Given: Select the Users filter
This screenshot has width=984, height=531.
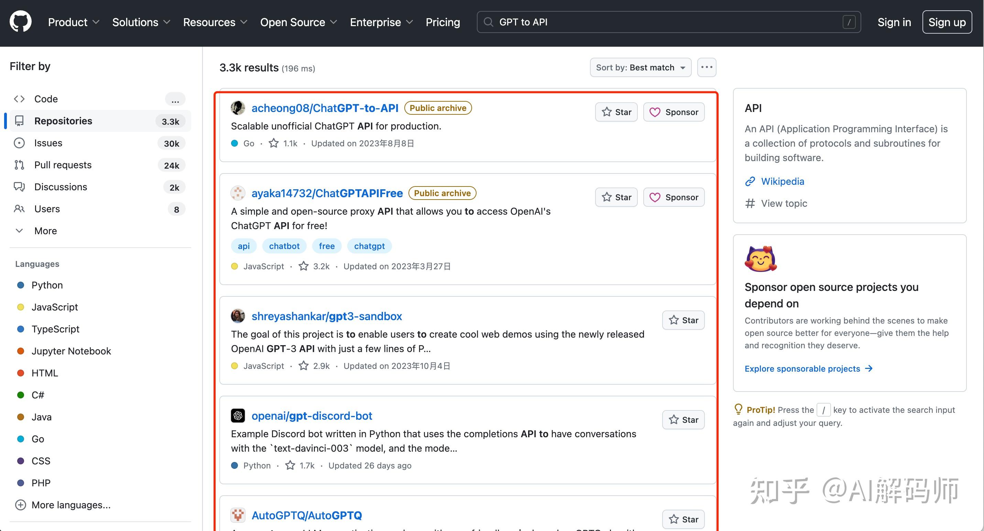Looking at the screenshot, I should (x=100, y=209).
